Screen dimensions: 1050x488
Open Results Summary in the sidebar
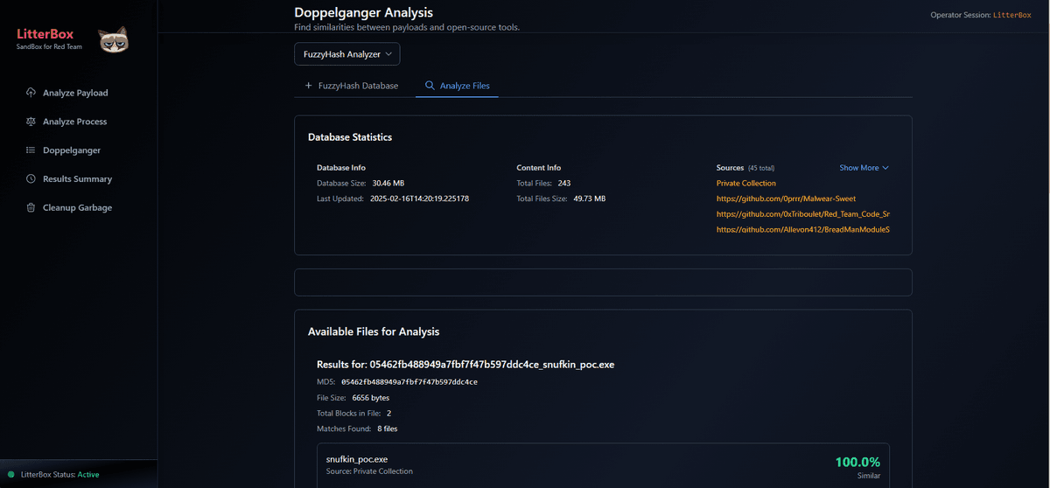coord(79,179)
